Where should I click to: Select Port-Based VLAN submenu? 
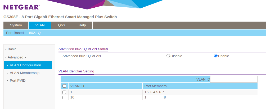(x=15, y=33)
